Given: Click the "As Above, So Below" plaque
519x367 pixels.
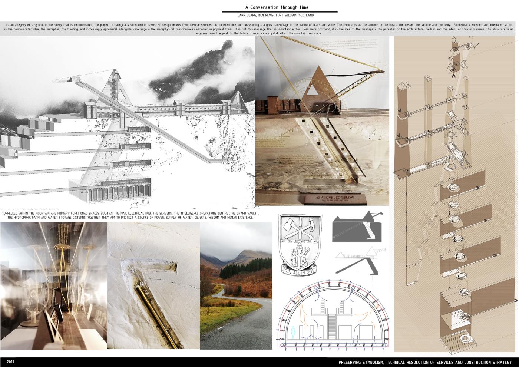Looking at the screenshot, I should (x=334, y=199).
